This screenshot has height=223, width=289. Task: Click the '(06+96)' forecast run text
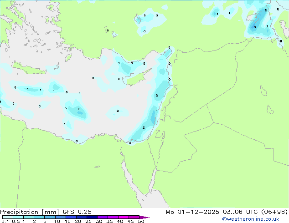(274, 212)
